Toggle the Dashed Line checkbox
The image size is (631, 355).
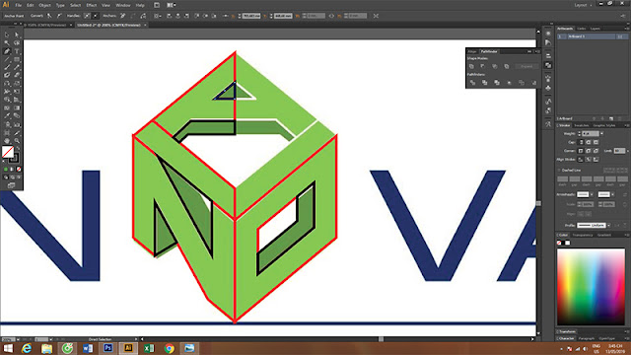559,171
